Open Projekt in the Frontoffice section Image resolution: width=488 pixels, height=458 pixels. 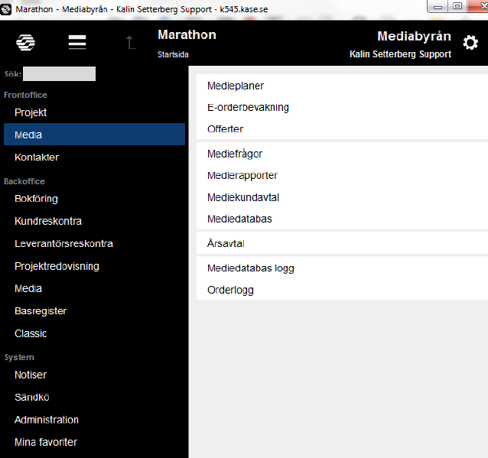click(31, 112)
